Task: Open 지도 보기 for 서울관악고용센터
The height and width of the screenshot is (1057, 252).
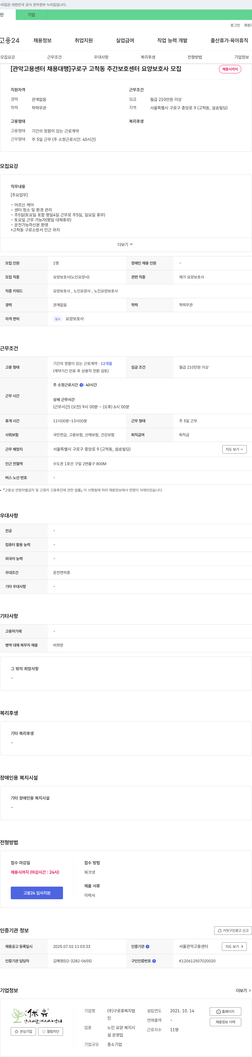Action: coord(234,946)
